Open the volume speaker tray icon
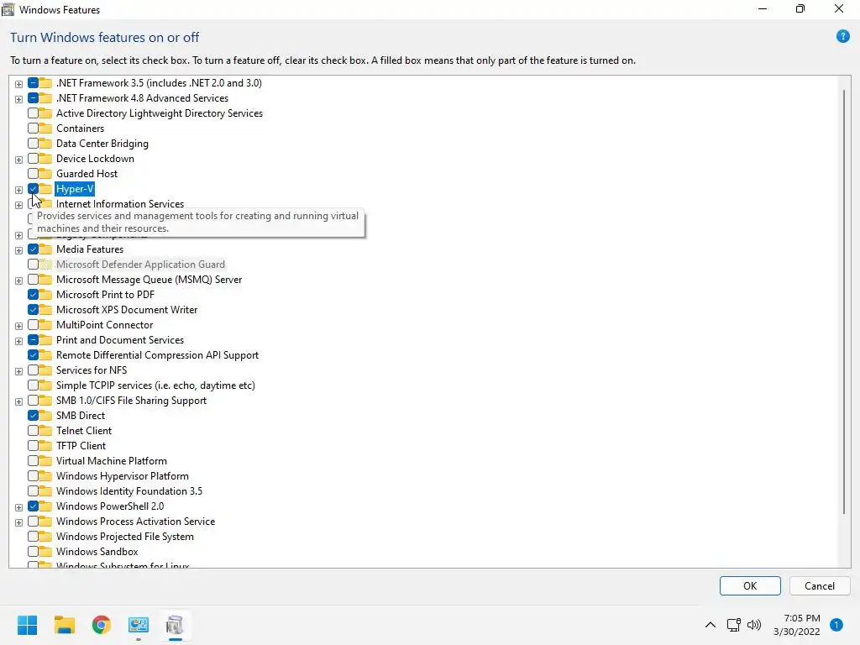This screenshot has width=860, height=645. pos(754,625)
